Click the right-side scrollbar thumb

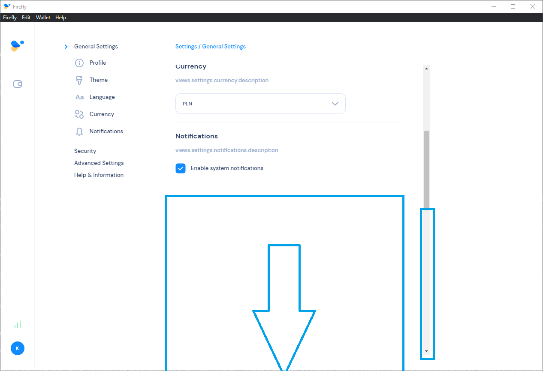[x=426, y=167]
